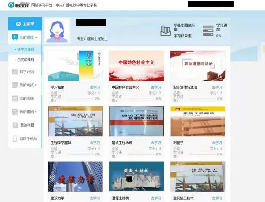Open the 混凝土结构 course cover image

tap(136, 177)
